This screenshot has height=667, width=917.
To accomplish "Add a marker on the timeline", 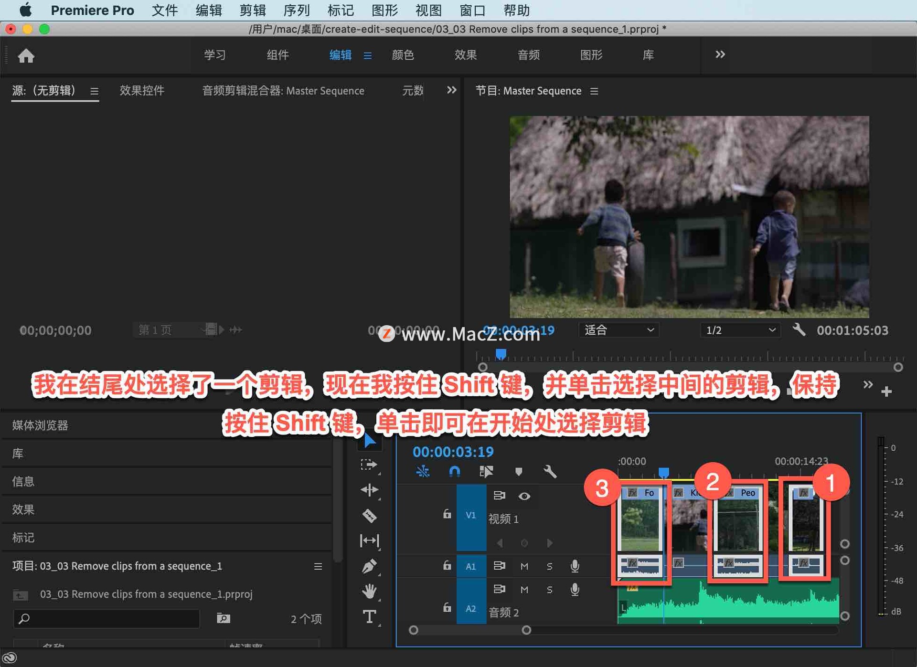I will (520, 472).
